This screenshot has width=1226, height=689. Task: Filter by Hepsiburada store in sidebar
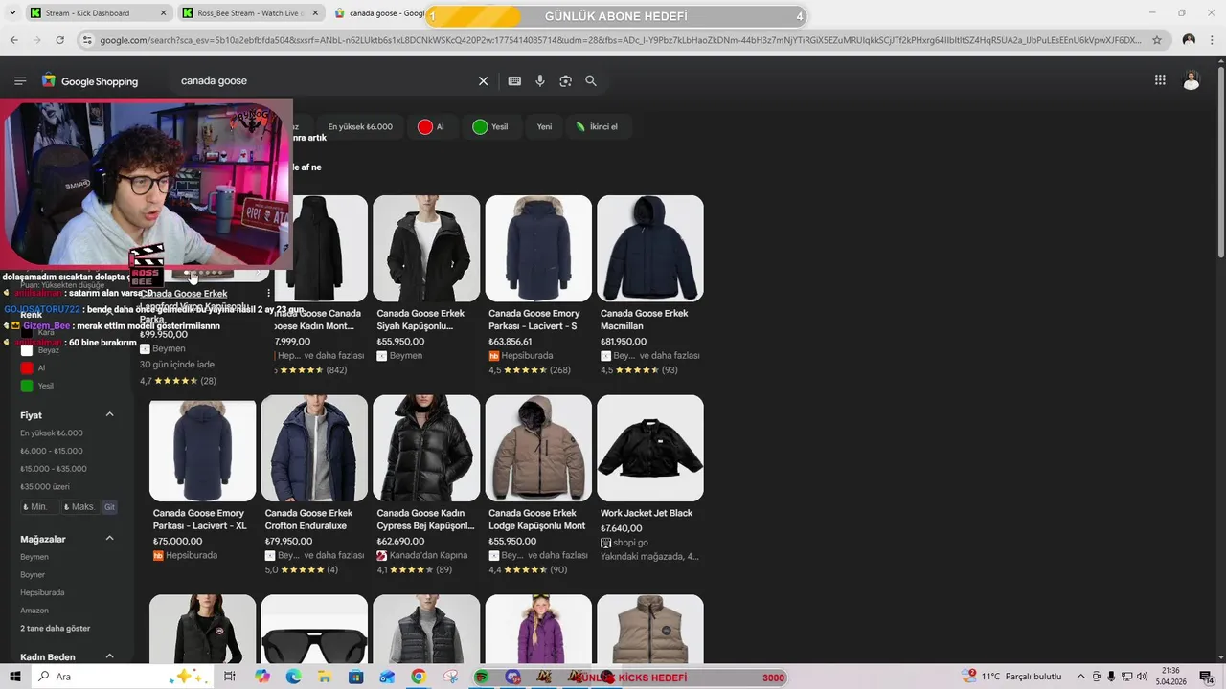(x=42, y=592)
